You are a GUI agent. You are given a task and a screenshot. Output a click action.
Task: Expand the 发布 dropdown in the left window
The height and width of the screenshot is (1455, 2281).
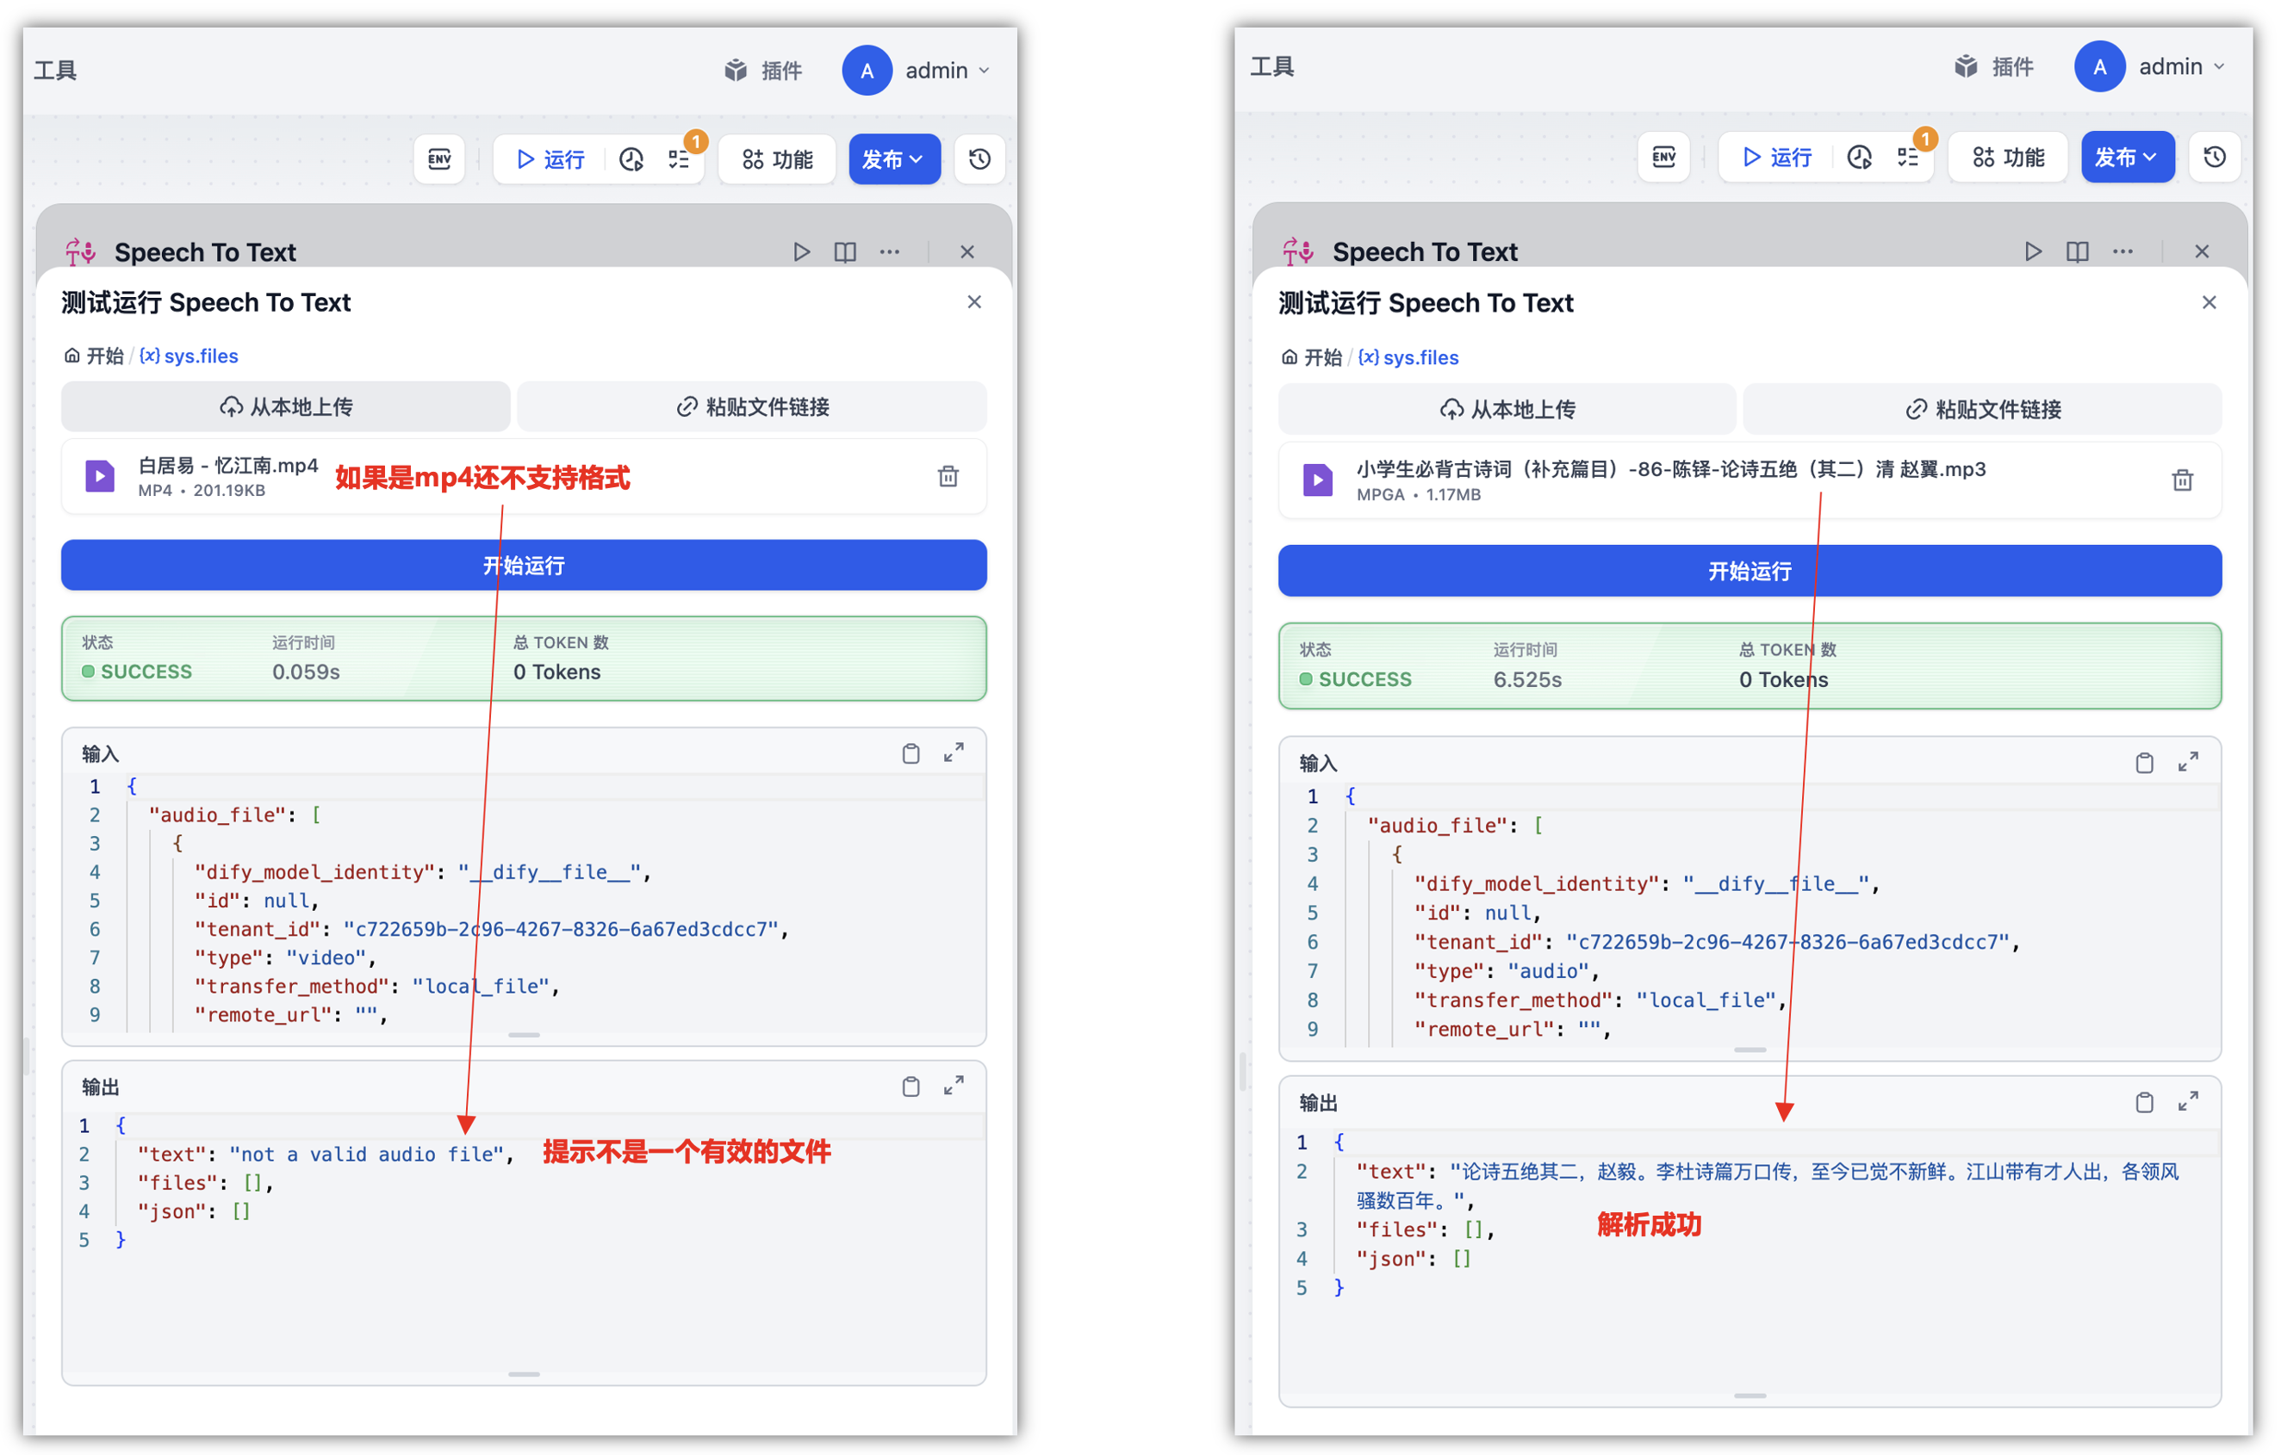coord(893,159)
